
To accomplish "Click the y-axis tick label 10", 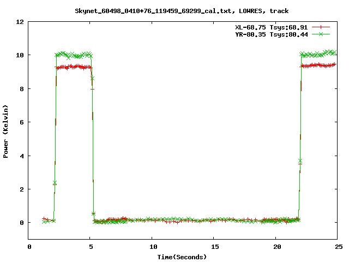I will (20, 55).
